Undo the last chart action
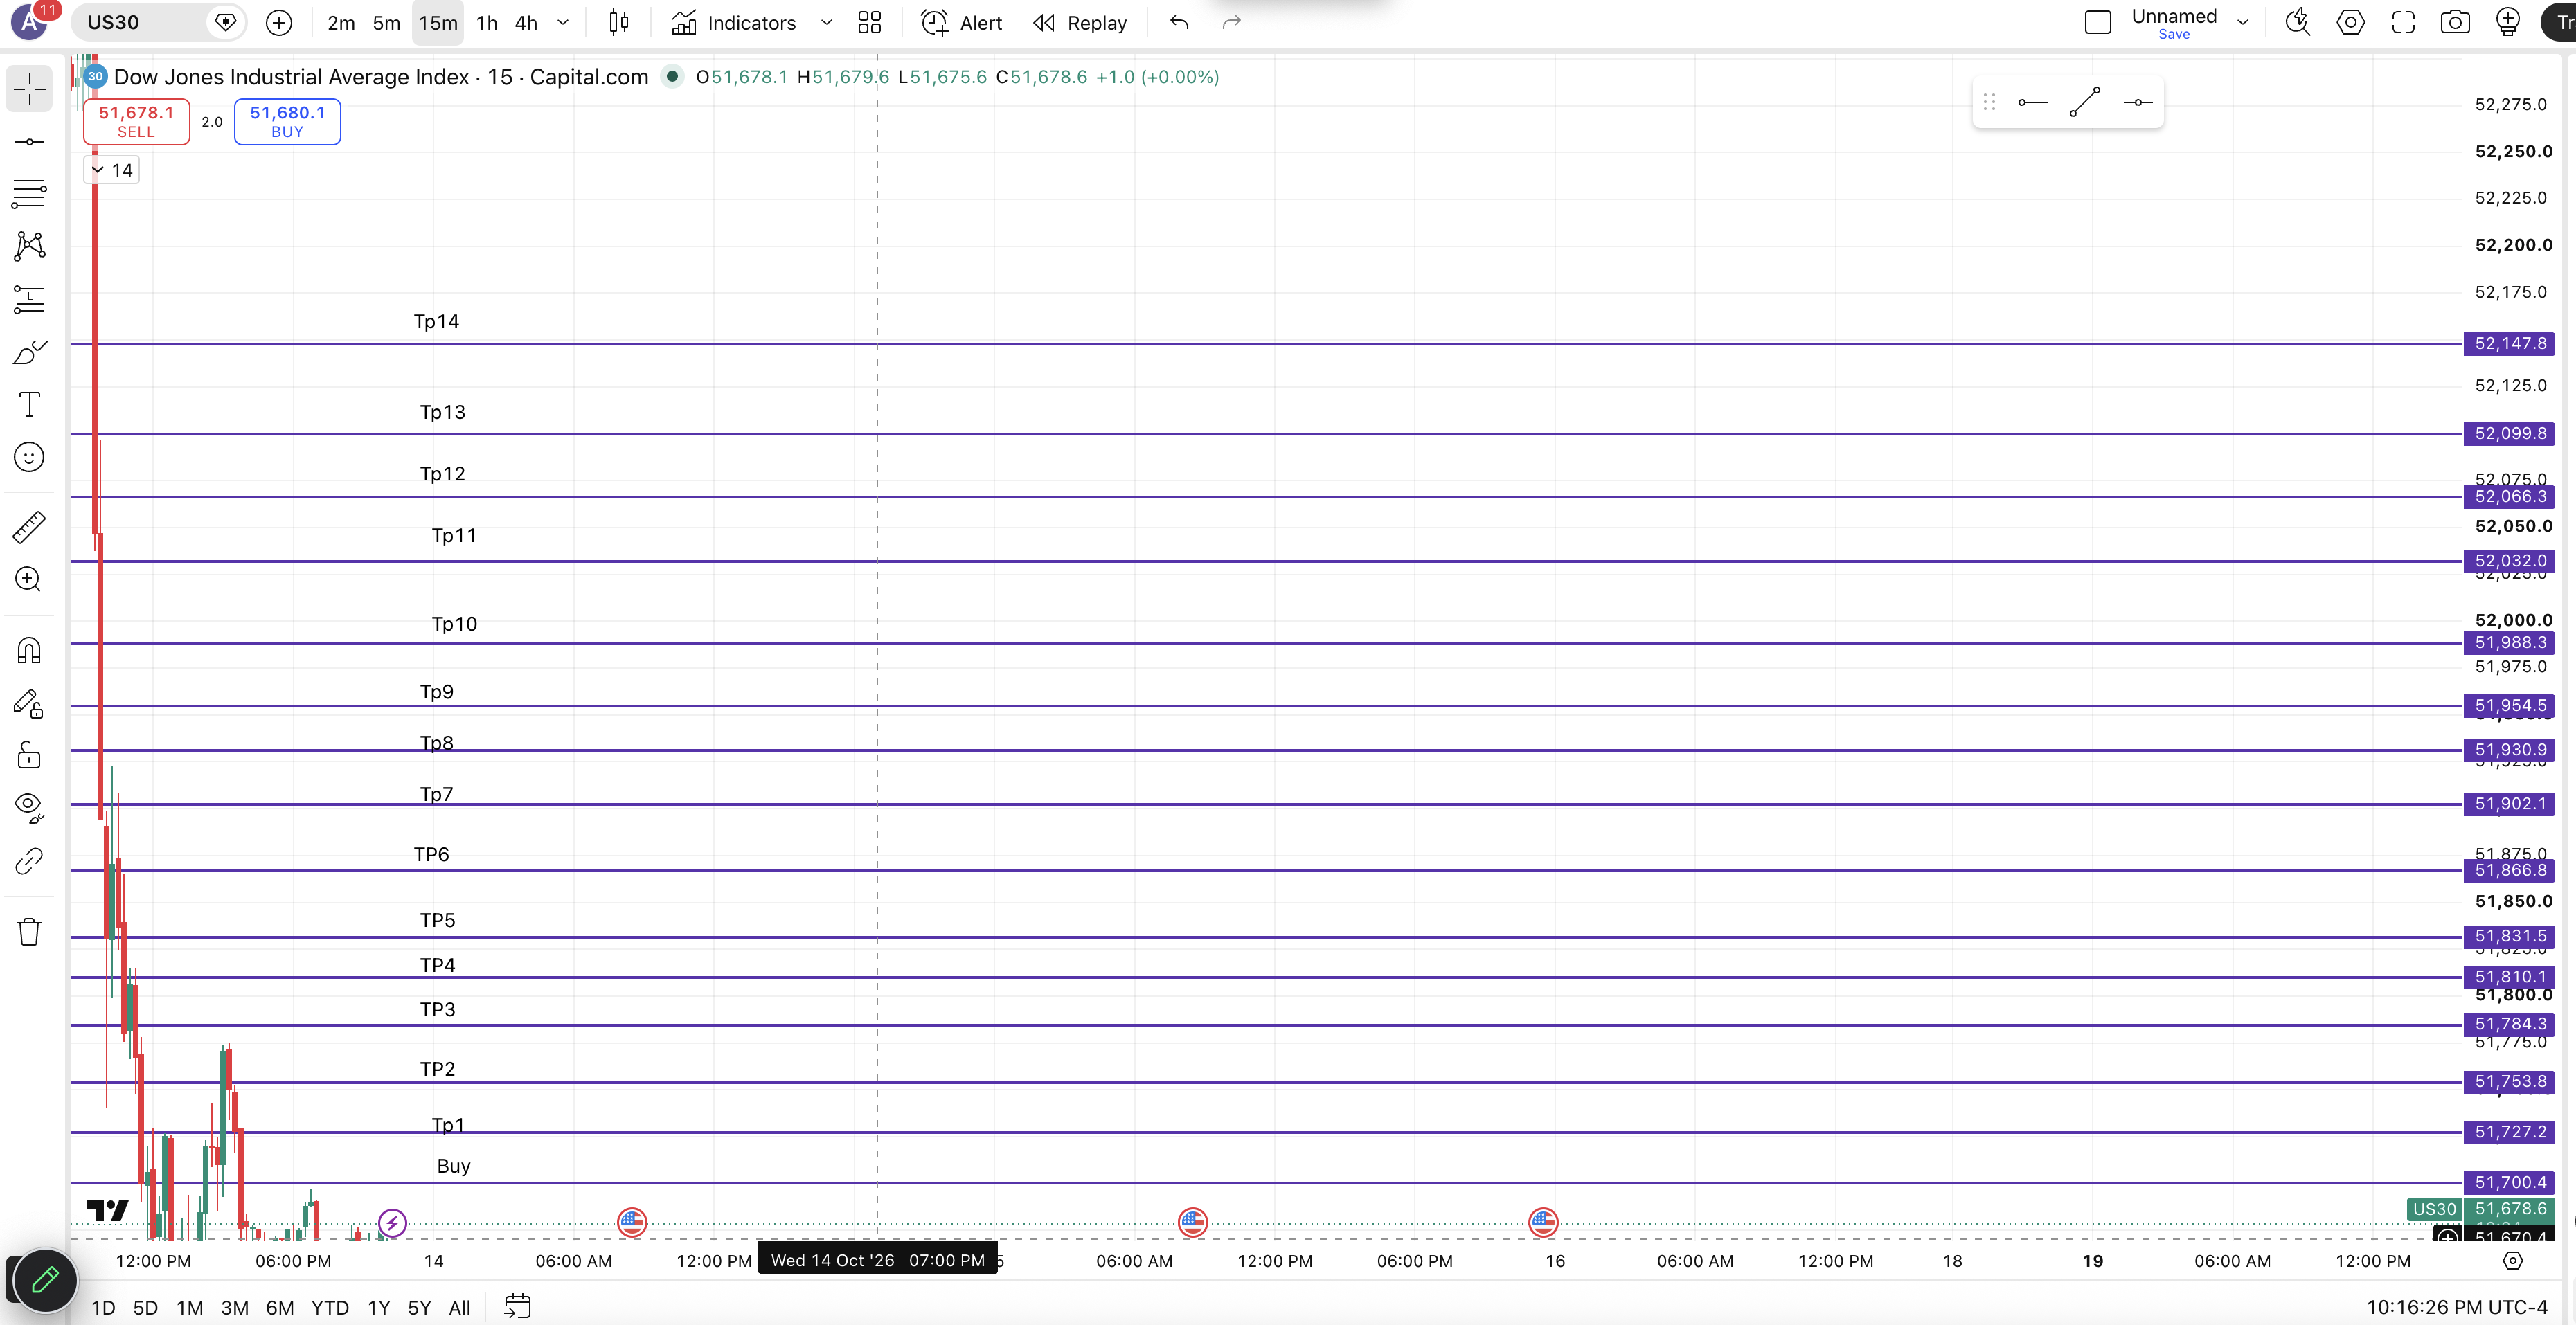This screenshot has width=2576, height=1325. 1179,22
